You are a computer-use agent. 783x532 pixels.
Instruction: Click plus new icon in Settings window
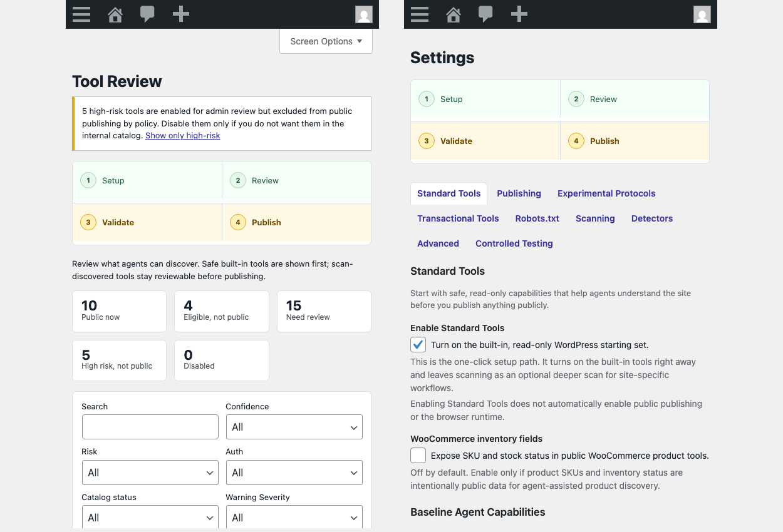click(x=519, y=14)
